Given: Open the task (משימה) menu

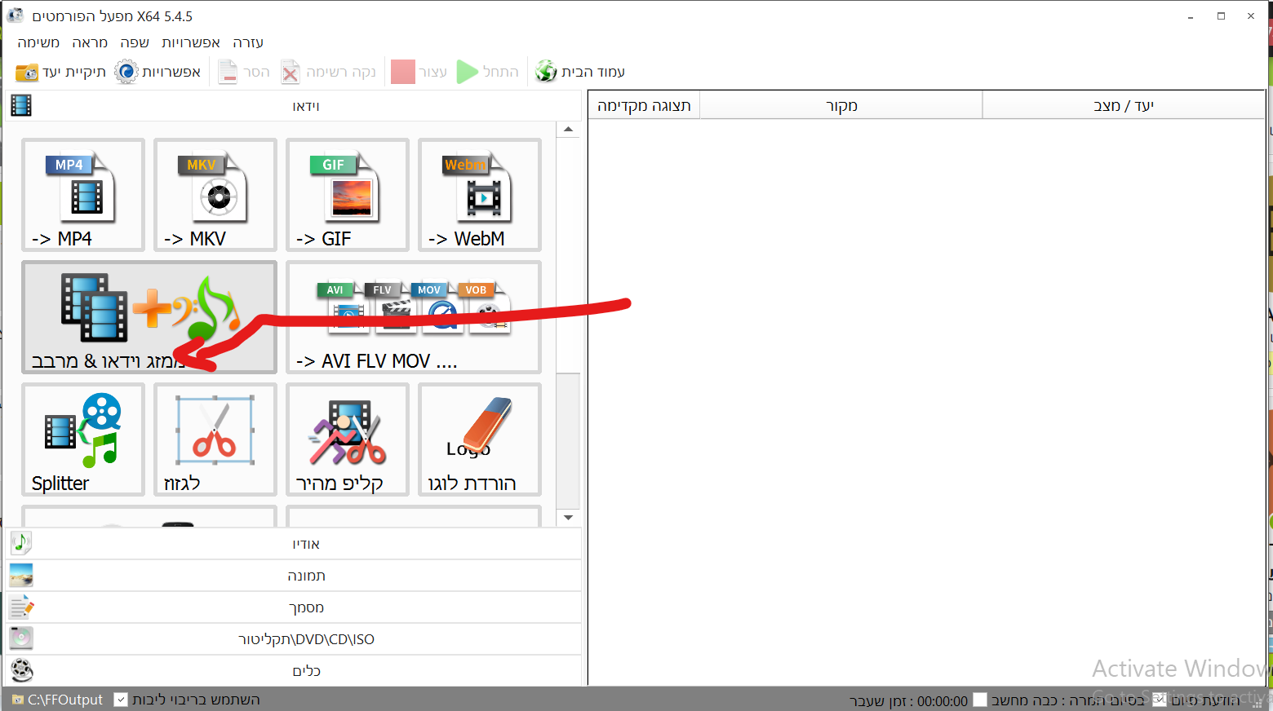Looking at the screenshot, I should tap(38, 42).
